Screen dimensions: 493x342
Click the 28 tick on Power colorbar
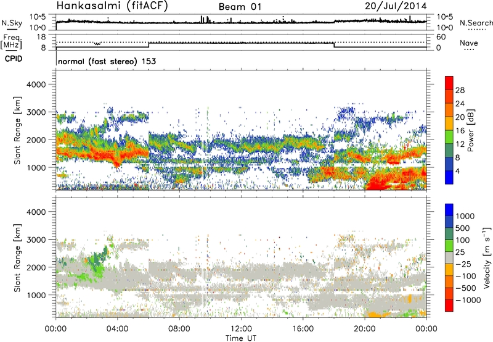pyautogui.click(x=460, y=90)
